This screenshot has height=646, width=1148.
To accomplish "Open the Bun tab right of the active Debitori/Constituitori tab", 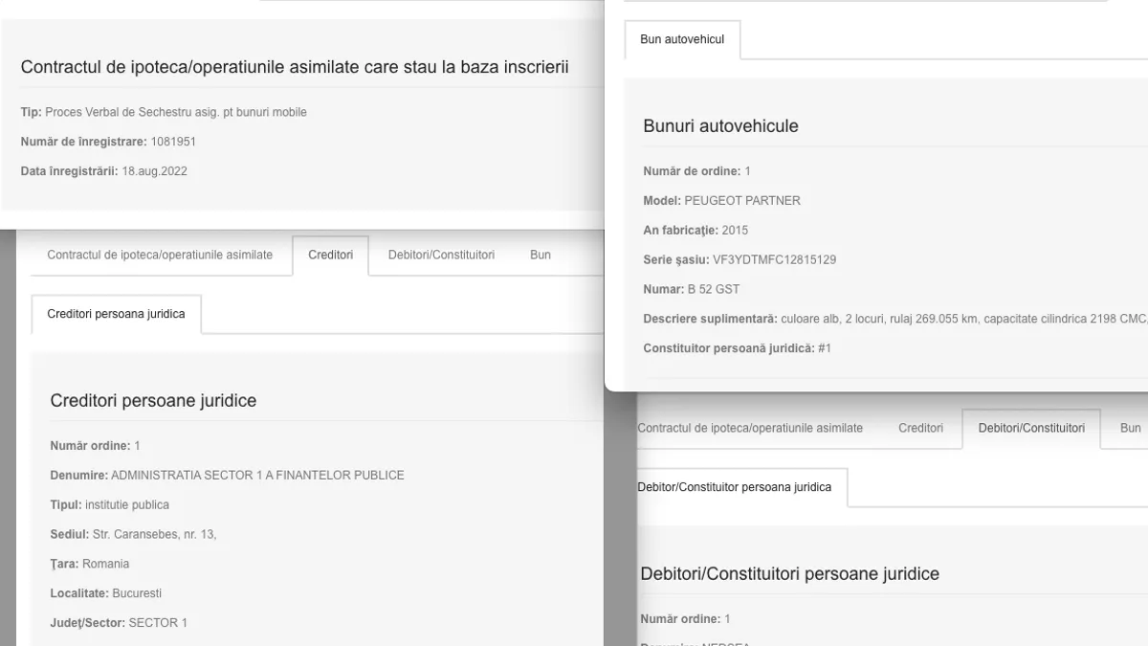I will [1130, 429].
